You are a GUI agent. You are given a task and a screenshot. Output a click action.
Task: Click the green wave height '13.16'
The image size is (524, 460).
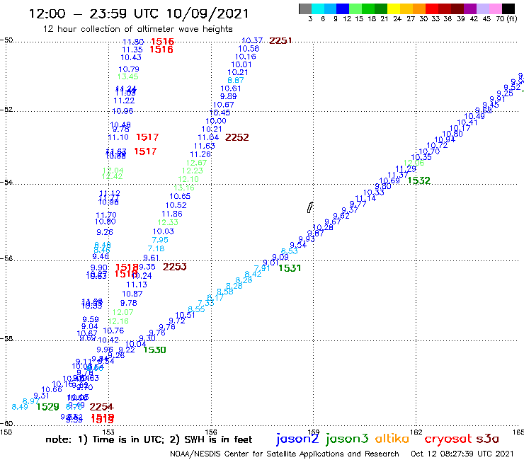[x=184, y=188]
